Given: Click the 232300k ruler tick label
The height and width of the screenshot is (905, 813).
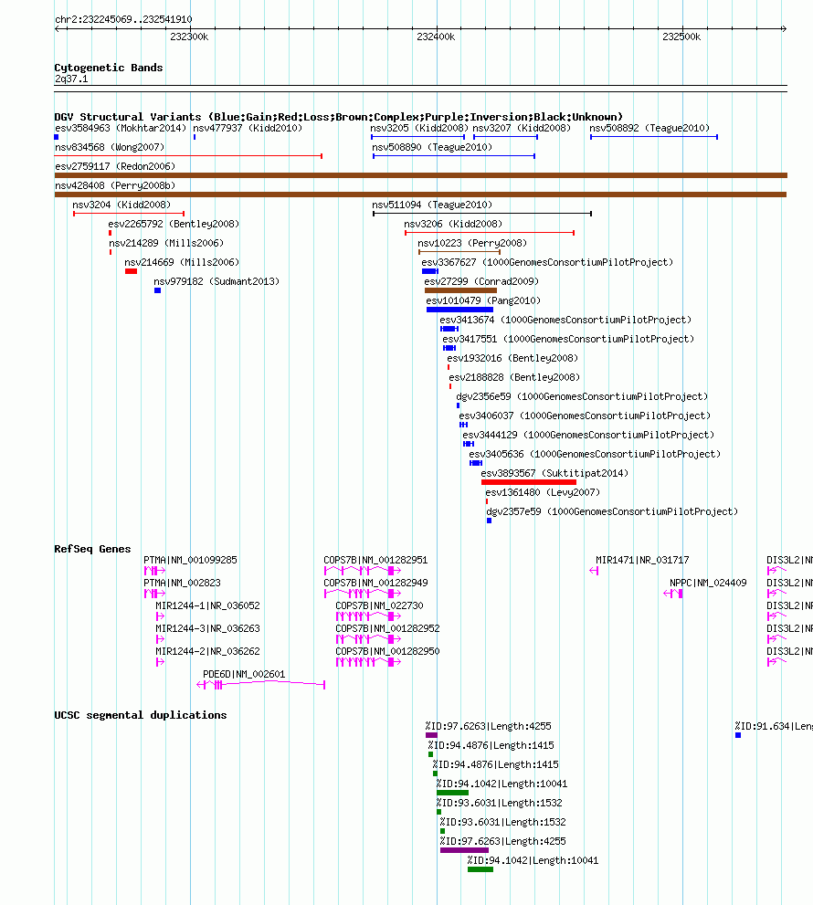Looking at the screenshot, I should click(x=189, y=37).
